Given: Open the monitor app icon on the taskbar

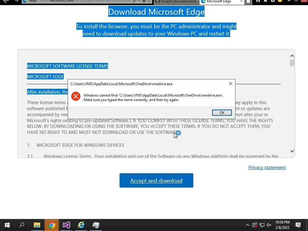Looking at the screenshot, I should coord(96,225).
